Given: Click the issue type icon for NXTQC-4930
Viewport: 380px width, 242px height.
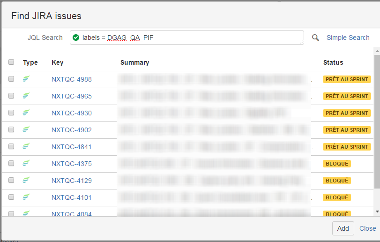Looking at the screenshot, I should point(26,113).
